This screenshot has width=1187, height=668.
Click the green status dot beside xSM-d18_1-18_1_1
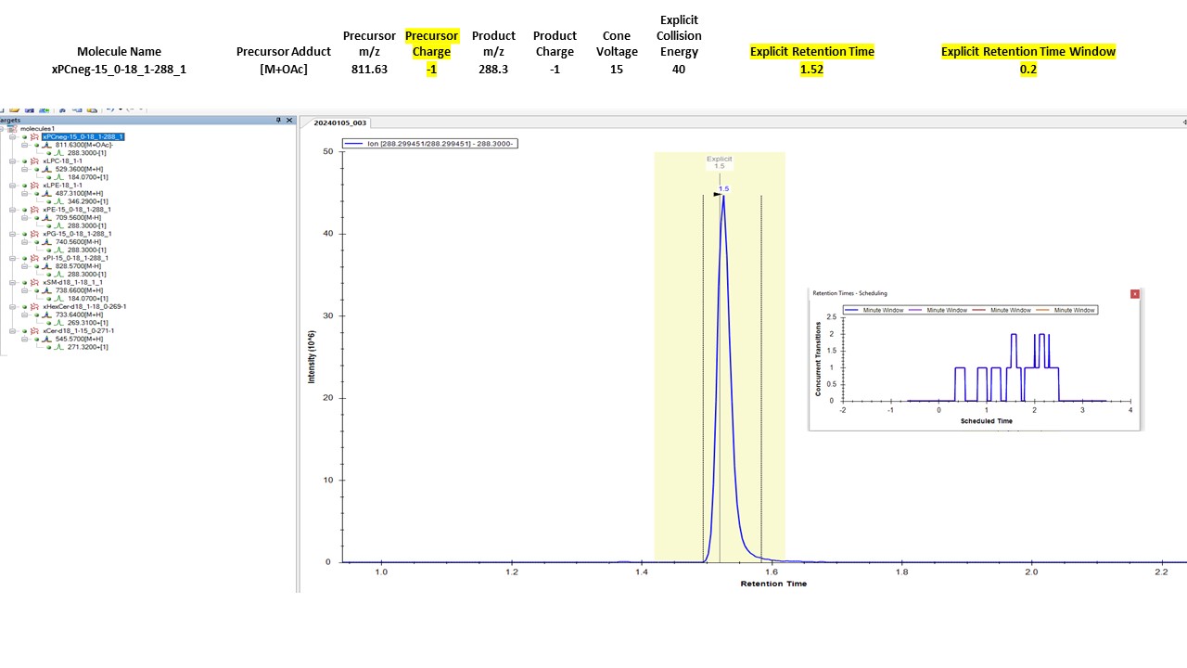[x=25, y=282]
